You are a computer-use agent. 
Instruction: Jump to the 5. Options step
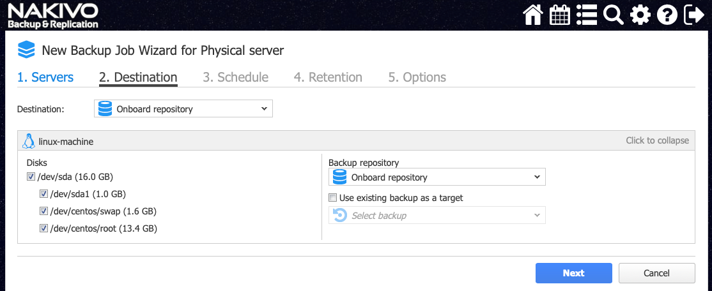tap(417, 77)
